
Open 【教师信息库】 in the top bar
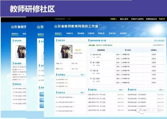tap(151, 19)
